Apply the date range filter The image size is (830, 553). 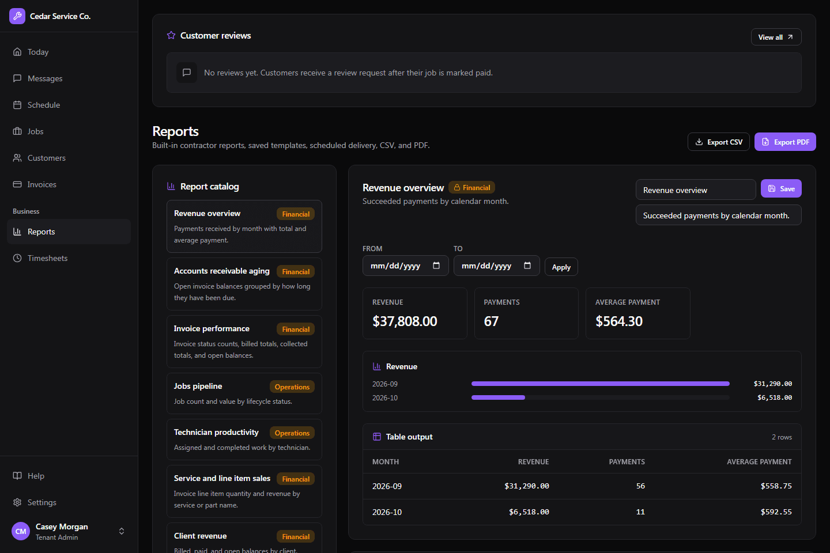tap(561, 267)
